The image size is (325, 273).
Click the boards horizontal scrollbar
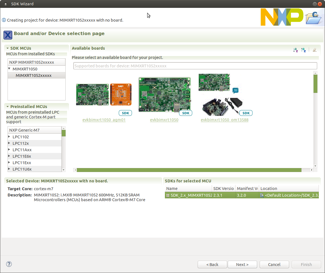tap(189, 170)
